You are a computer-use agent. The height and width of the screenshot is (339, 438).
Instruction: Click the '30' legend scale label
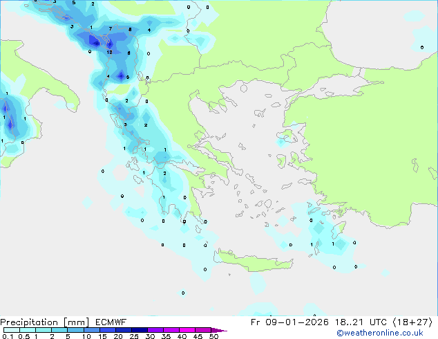(151, 336)
